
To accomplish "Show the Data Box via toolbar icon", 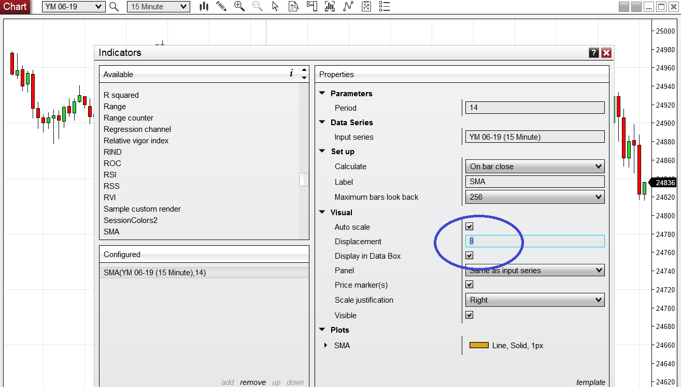I will (x=293, y=7).
